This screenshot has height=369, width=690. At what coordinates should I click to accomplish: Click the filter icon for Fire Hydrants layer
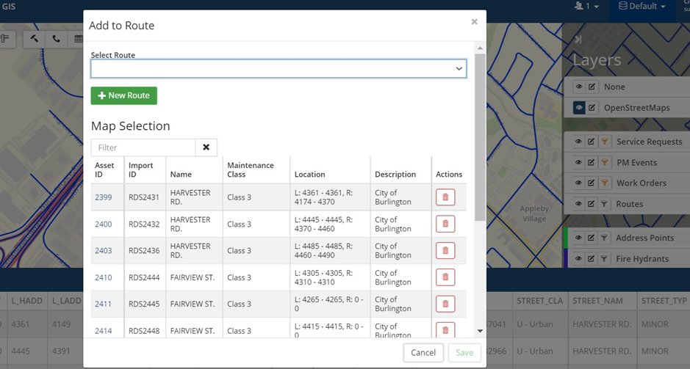[x=604, y=258]
